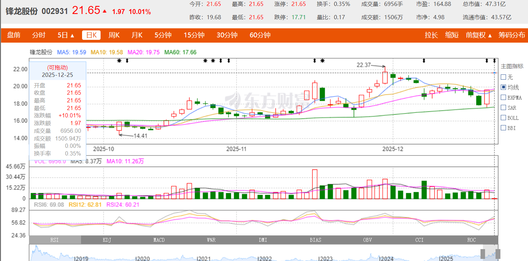The image size is (528, 261).
Task: Click the 拉长 stretch chart button
Action: pyautogui.click(x=431, y=35)
